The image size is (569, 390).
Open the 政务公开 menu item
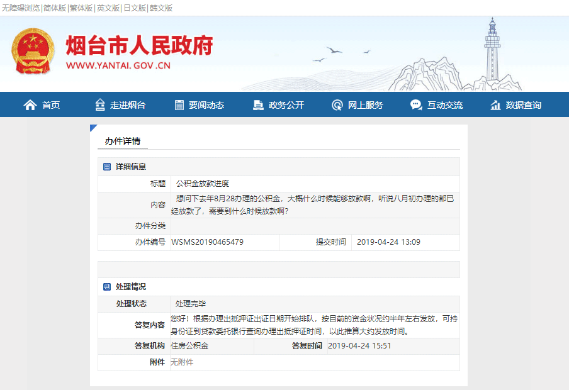pyautogui.click(x=286, y=105)
